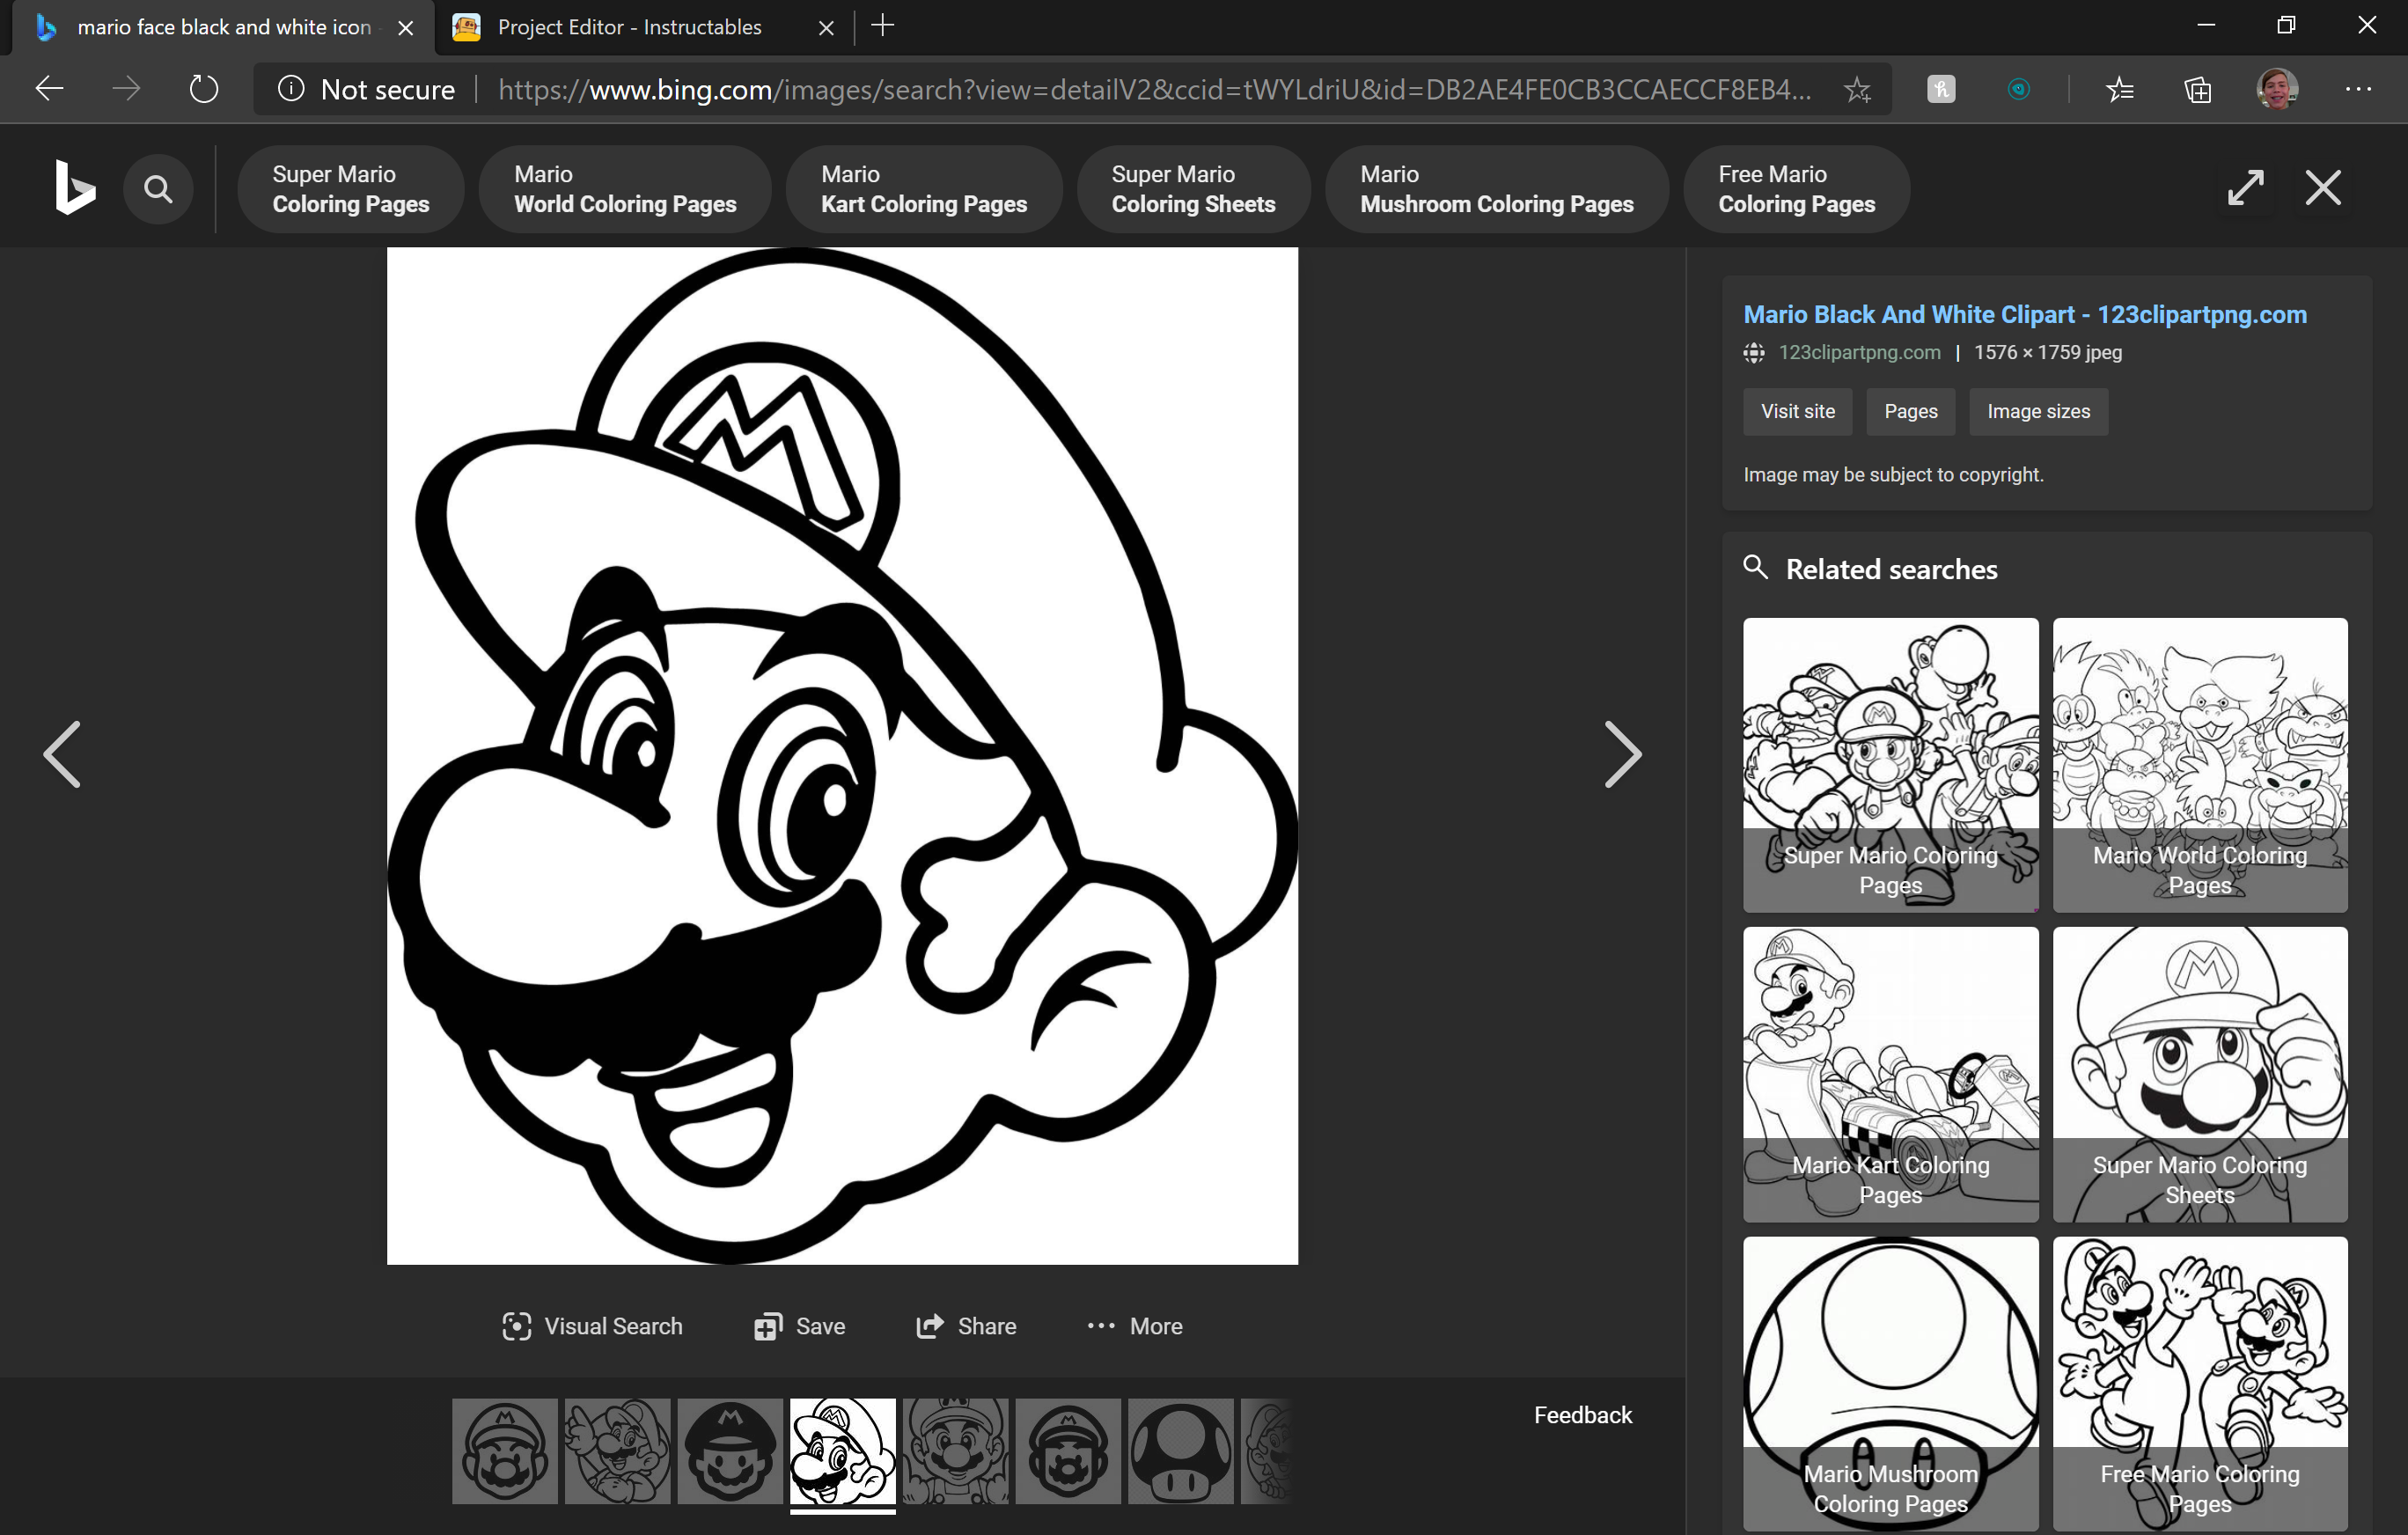The width and height of the screenshot is (2408, 1535).
Task: Expand the image to fullscreen
Action: 2245,187
